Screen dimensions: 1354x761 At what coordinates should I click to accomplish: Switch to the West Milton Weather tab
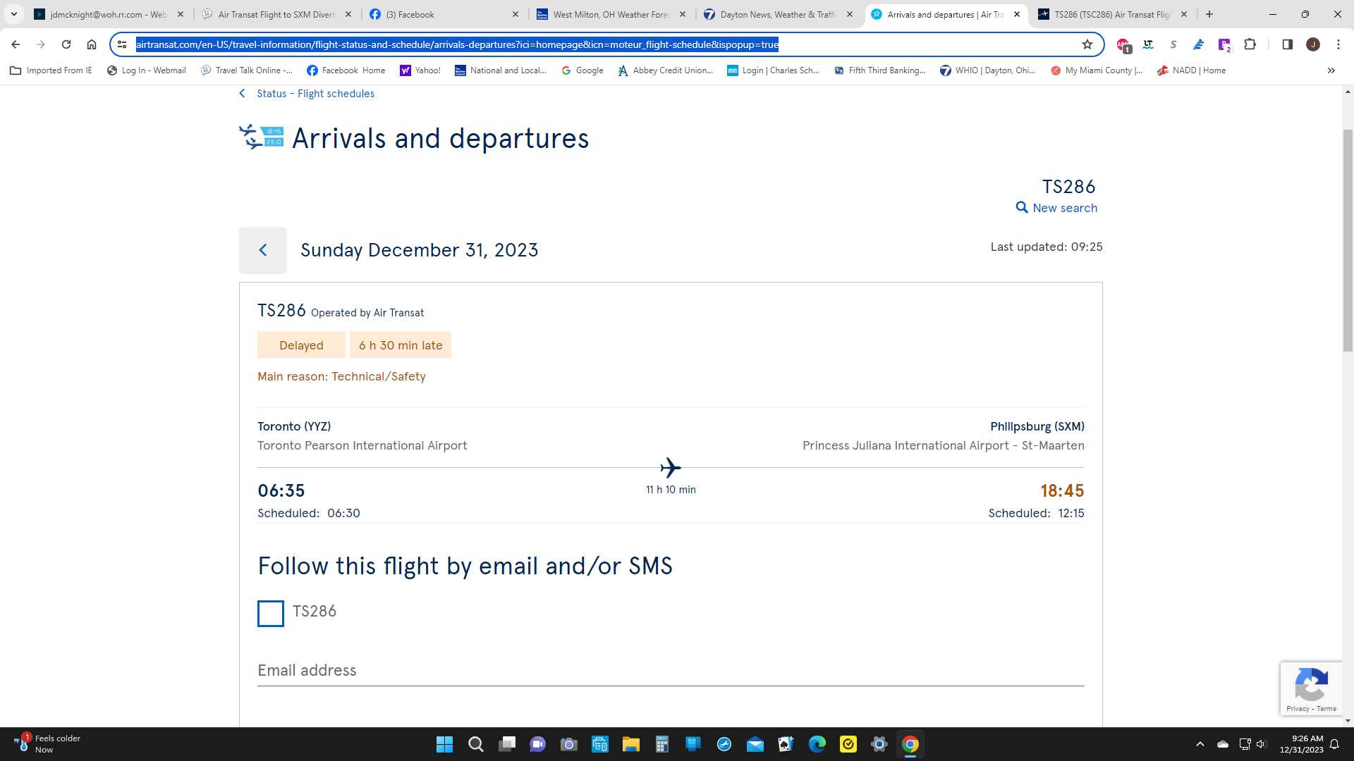pos(611,14)
